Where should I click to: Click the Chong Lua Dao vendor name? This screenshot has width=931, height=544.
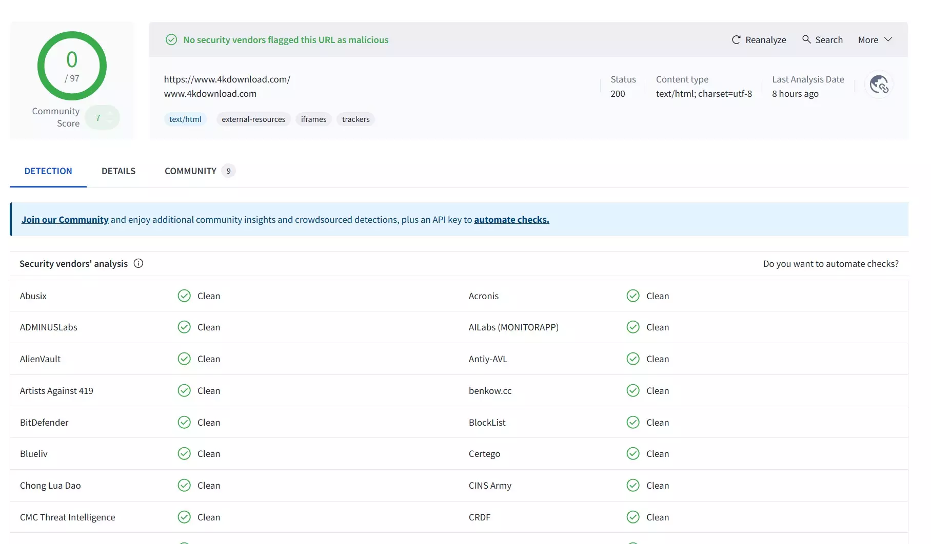50,485
